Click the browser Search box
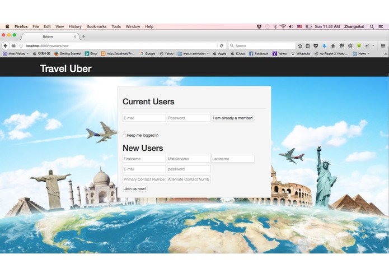 tap(262, 46)
